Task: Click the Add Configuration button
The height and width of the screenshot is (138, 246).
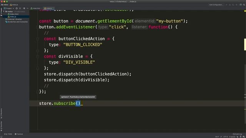Action: tap(216, 5)
